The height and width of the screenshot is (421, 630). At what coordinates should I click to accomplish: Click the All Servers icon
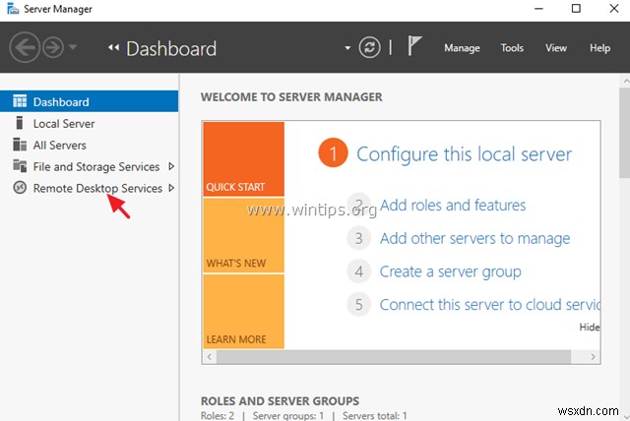click(x=19, y=145)
